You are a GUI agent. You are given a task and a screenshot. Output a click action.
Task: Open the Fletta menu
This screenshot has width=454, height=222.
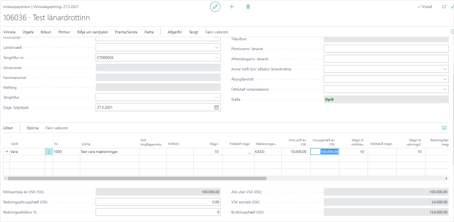149,32
